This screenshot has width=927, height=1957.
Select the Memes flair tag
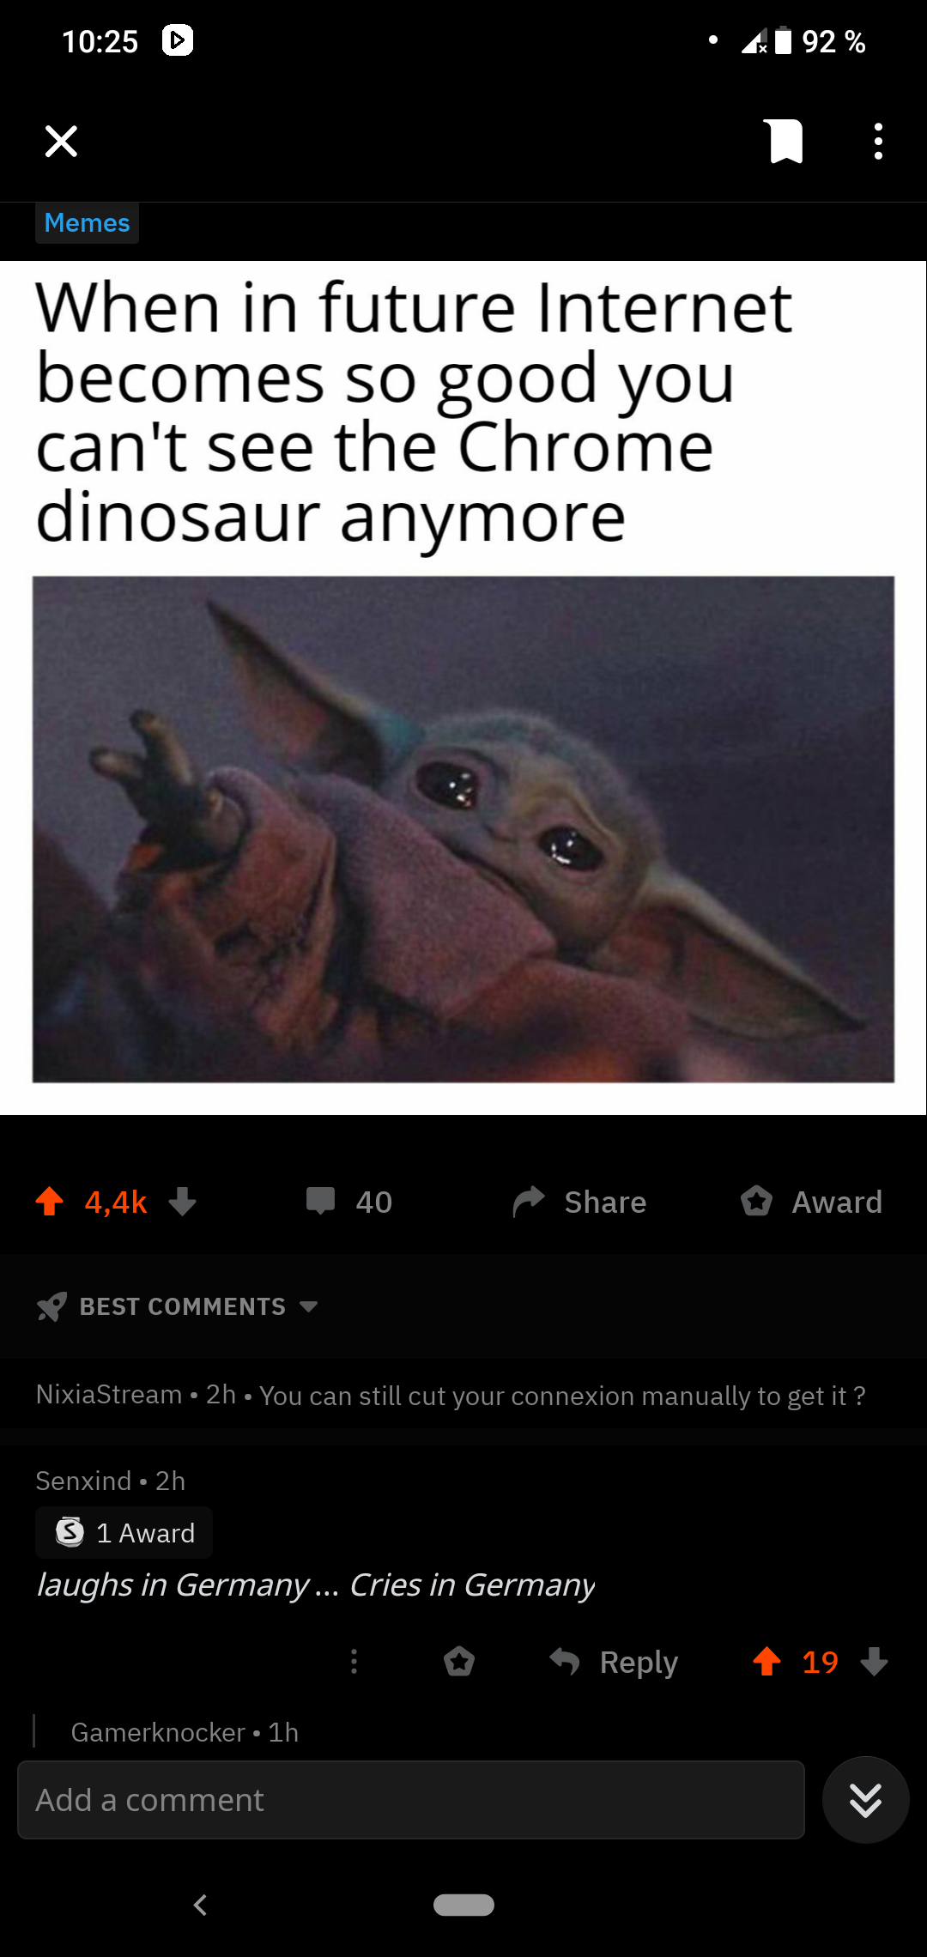pos(87,223)
